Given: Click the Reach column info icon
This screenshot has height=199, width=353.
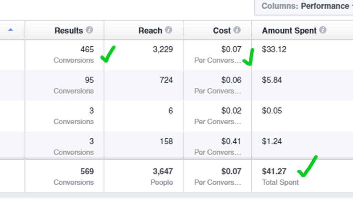Looking at the screenshot, I should coord(168,30).
